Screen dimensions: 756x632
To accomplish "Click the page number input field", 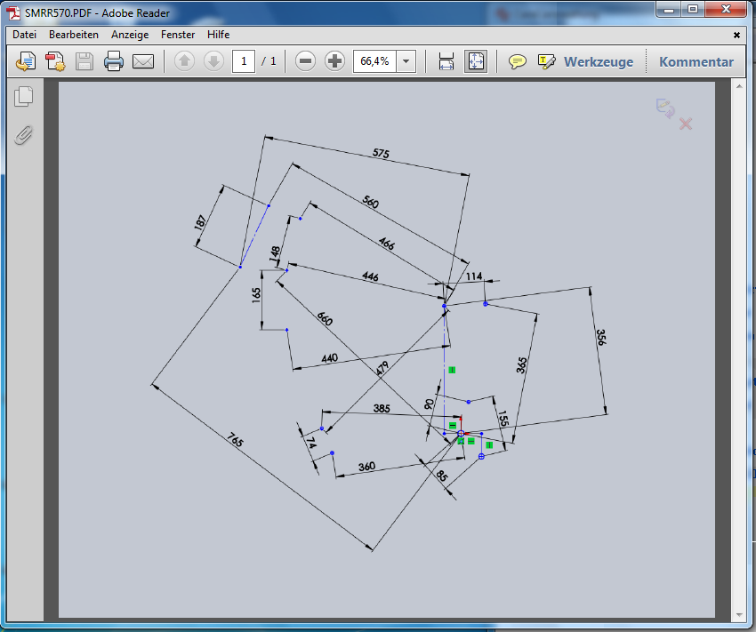I will (x=244, y=61).
